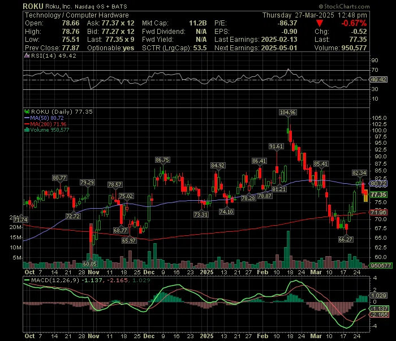
Task: Click the ROKU (Daily) candlestick legend icon
Action: 27,111
